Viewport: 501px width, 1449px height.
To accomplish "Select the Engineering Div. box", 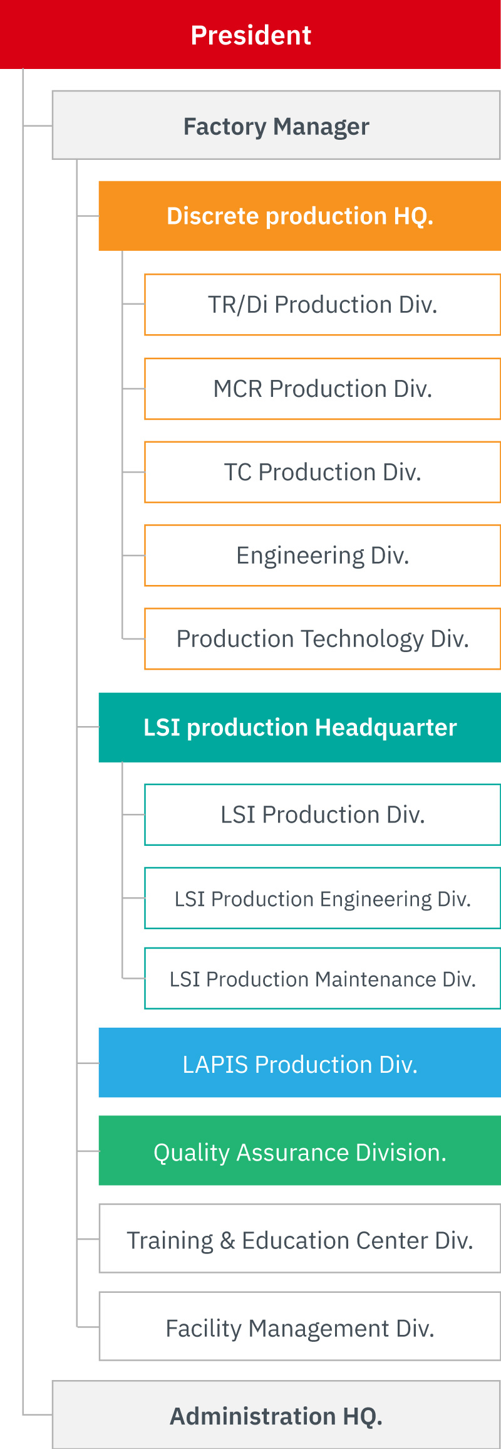I will (323, 556).
